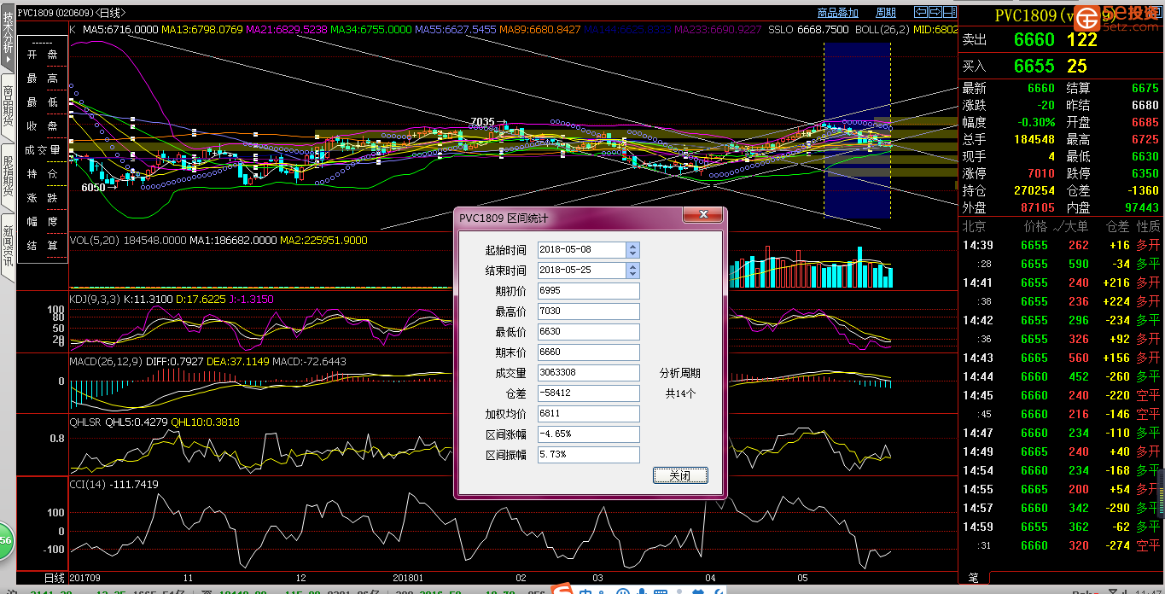Click the 开盘 legend entry

point(42,55)
